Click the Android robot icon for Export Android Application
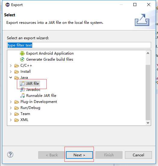 tap(22, 53)
